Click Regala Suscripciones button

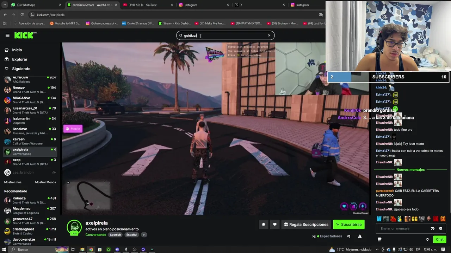(306, 225)
